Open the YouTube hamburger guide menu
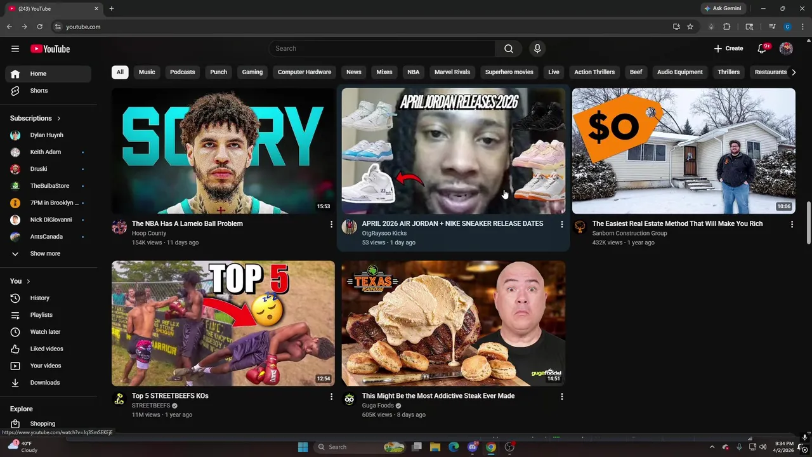Image resolution: width=812 pixels, height=457 pixels. click(15, 49)
